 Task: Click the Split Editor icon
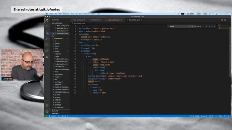pyautogui.click(x=225, y=20)
